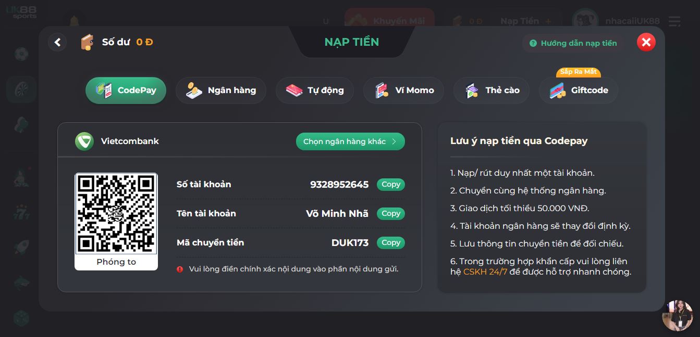Select the Thẻ cào tab
Image resolution: width=700 pixels, height=337 pixels.
[492, 90]
